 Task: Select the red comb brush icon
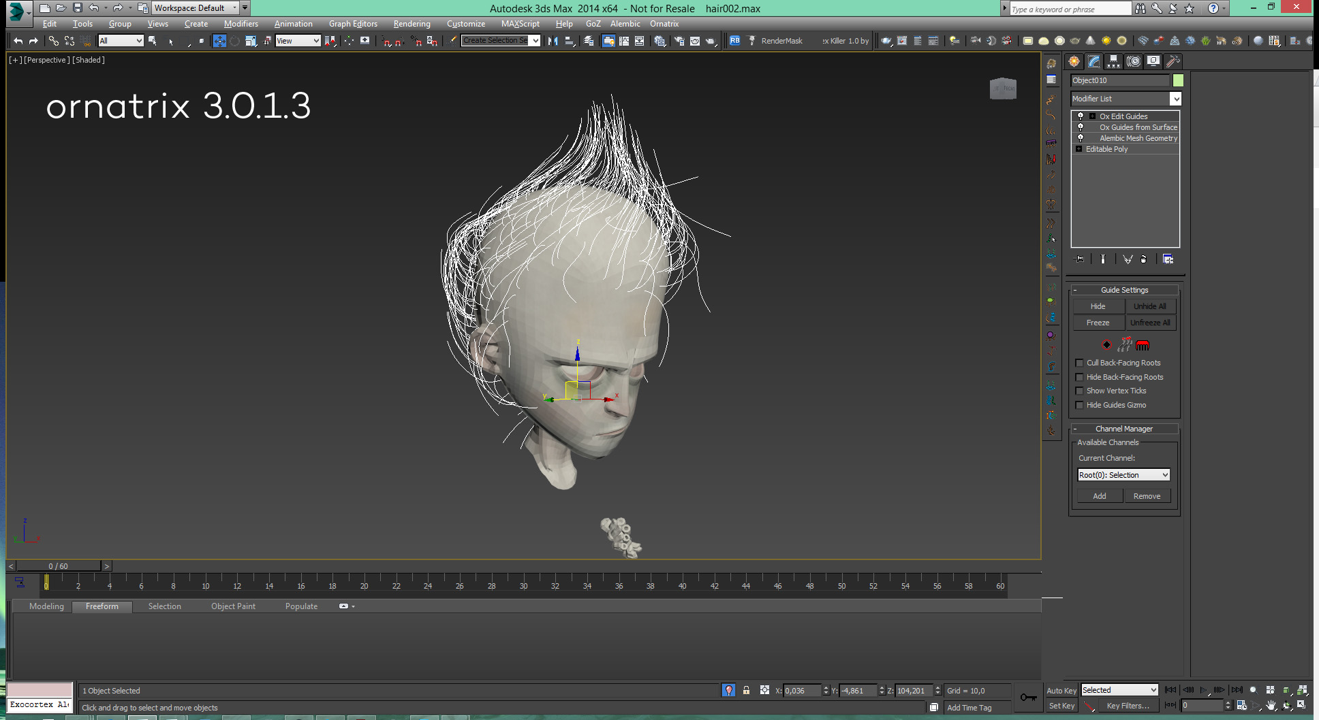click(1143, 345)
